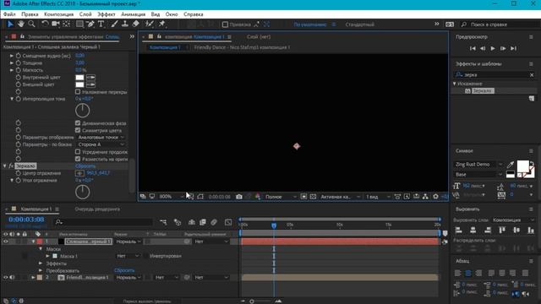Take a snapshot with camera icon
The height and width of the screenshot is (304, 541).
click(x=239, y=197)
